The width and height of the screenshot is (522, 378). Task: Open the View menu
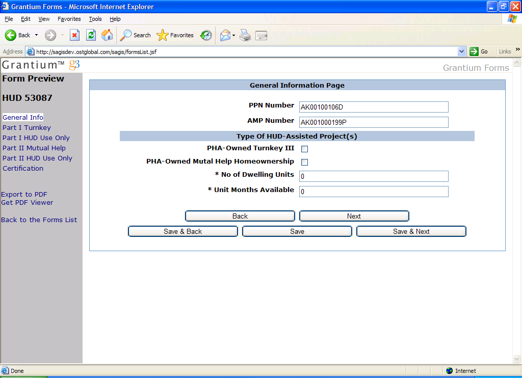44,19
